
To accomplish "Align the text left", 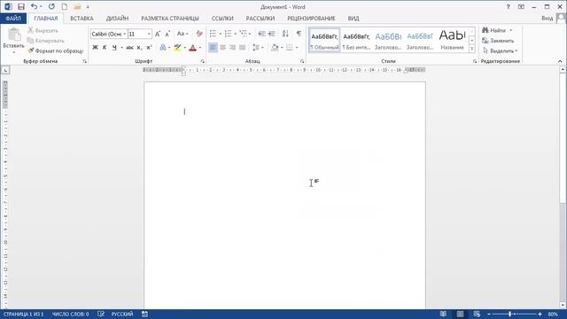I will coord(213,47).
